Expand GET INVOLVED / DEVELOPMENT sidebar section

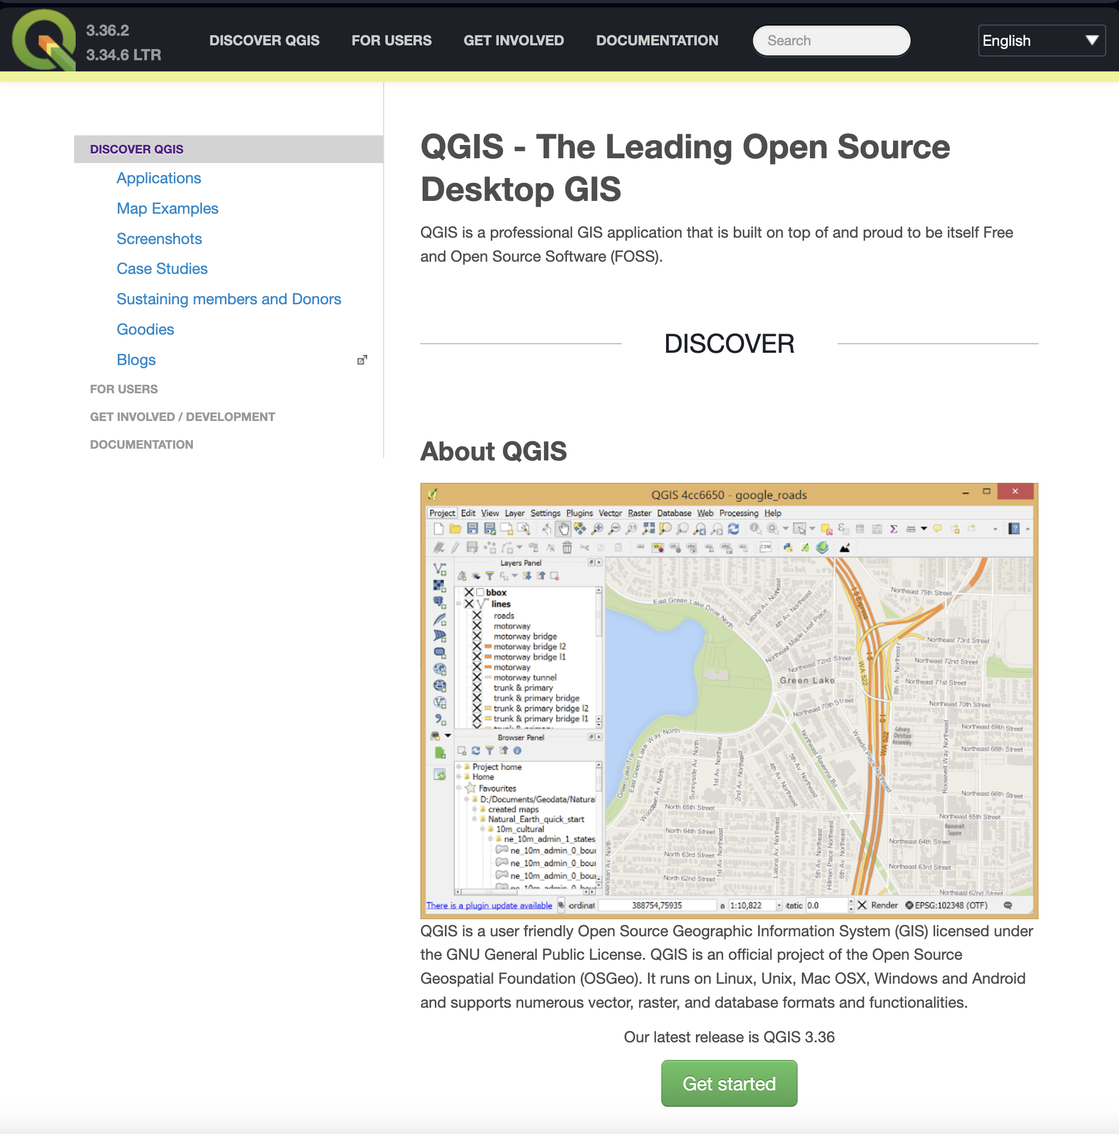[x=182, y=417]
